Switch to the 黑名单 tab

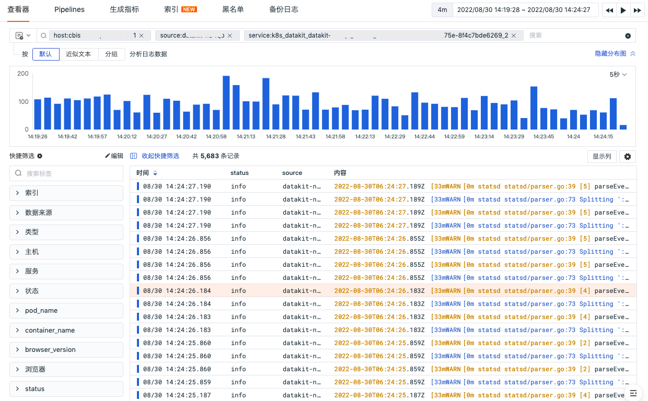pos(233,9)
